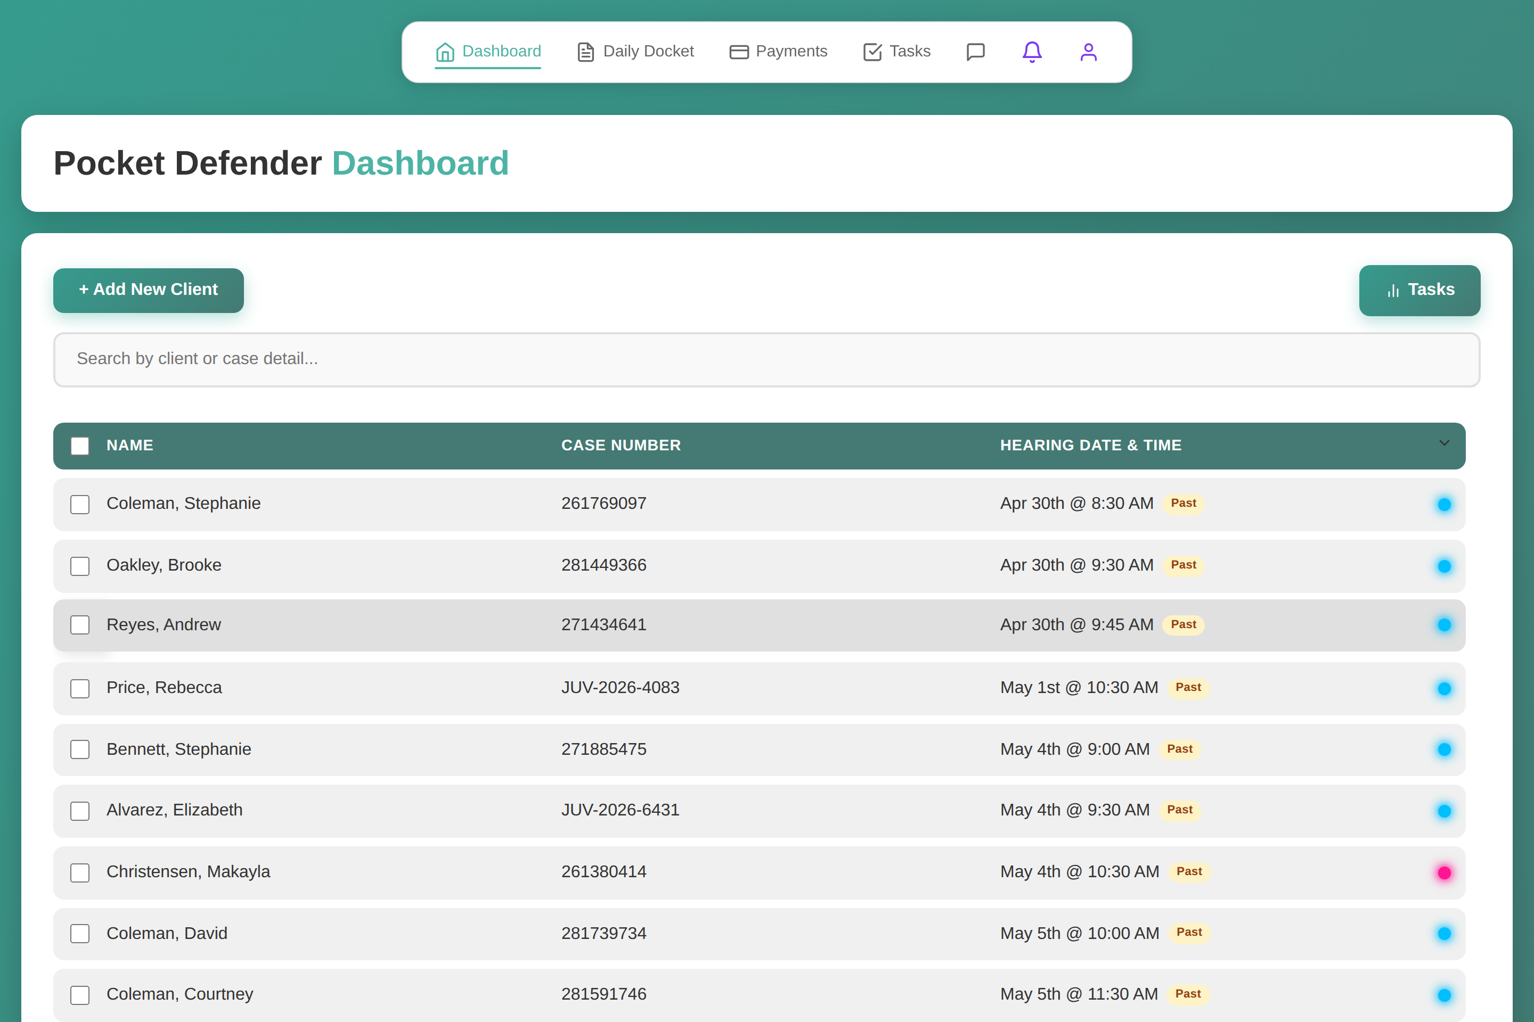Check the box for Price, Rebecca
Image resolution: width=1534 pixels, height=1022 pixels.
(x=79, y=689)
